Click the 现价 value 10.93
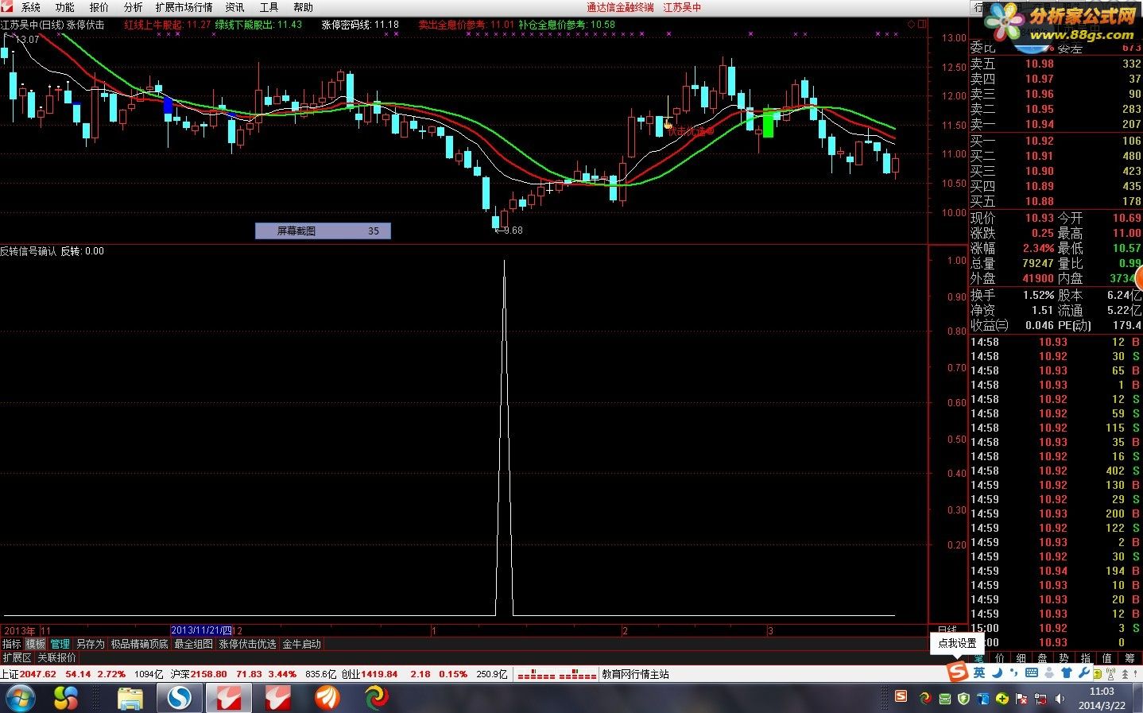 pyautogui.click(x=1039, y=218)
